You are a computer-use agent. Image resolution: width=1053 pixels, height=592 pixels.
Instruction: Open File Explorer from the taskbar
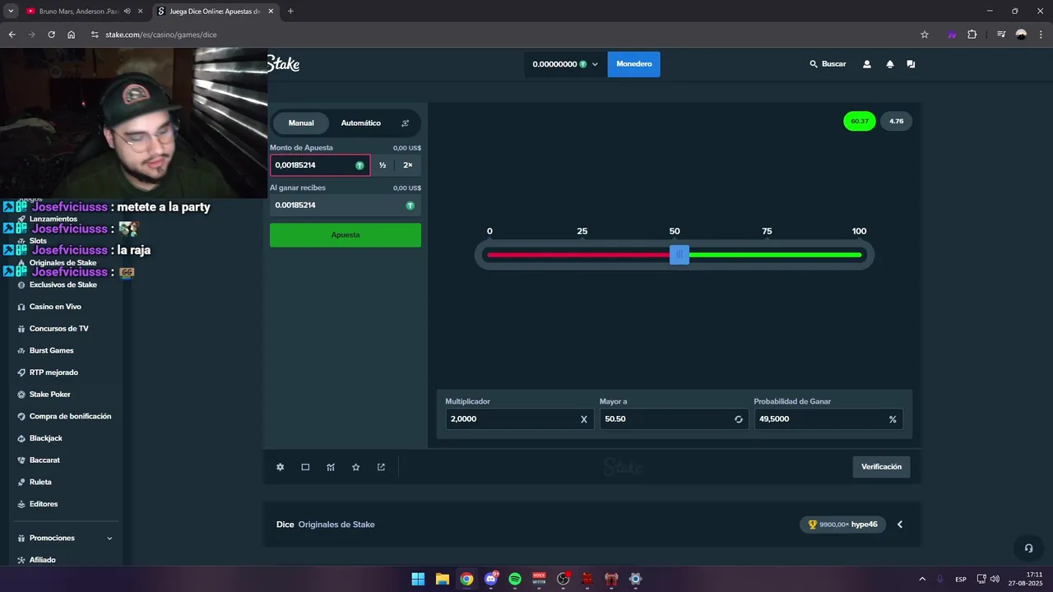point(443,579)
